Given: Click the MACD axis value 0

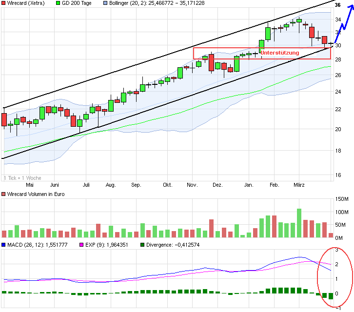Looking at the screenshot, I should point(336,293).
